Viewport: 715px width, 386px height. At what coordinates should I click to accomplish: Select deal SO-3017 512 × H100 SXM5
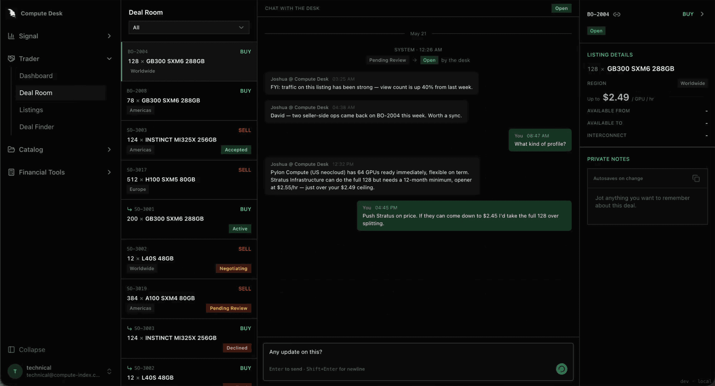click(x=189, y=180)
